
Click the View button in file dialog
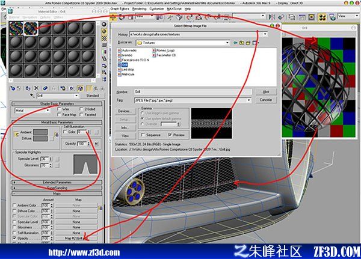pos(125,136)
